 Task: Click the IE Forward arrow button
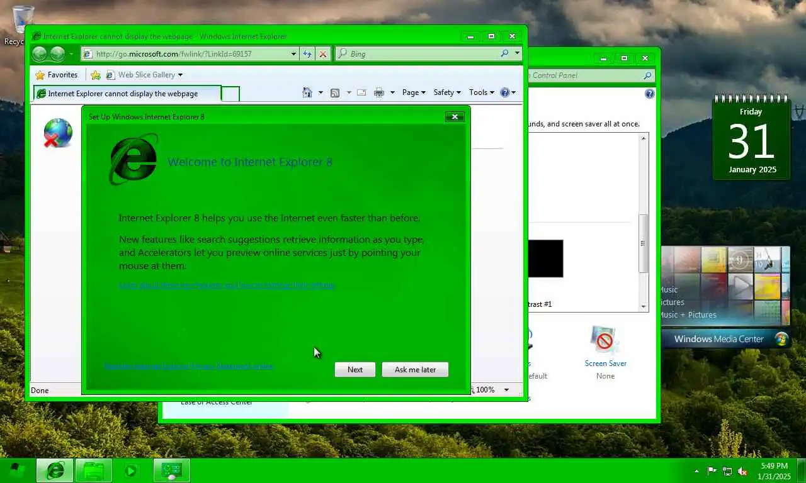(x=57, y=54)
